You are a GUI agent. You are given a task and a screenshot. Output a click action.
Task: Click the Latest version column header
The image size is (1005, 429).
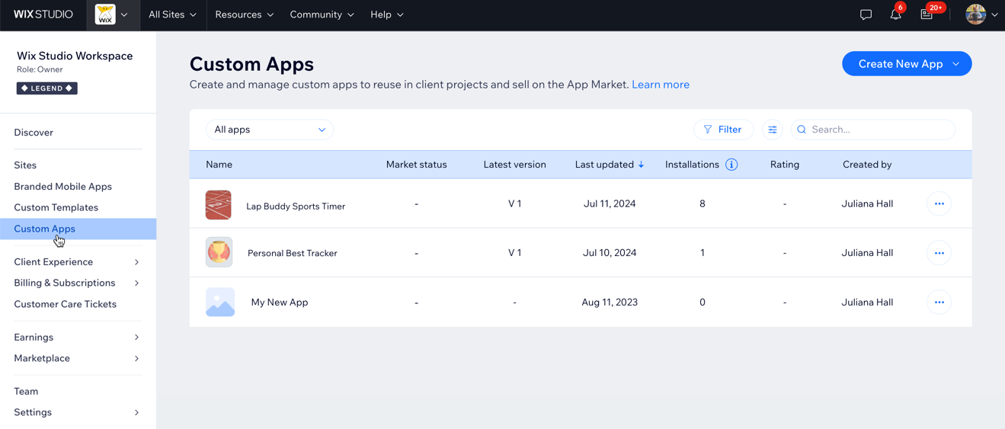tap(514, 165)
